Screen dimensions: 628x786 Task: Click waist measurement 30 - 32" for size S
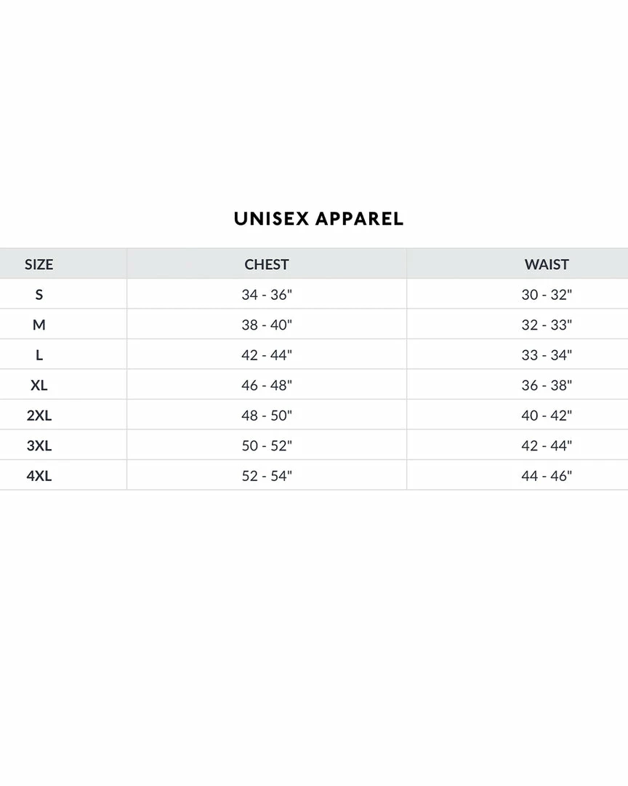(x=547, y=295)
